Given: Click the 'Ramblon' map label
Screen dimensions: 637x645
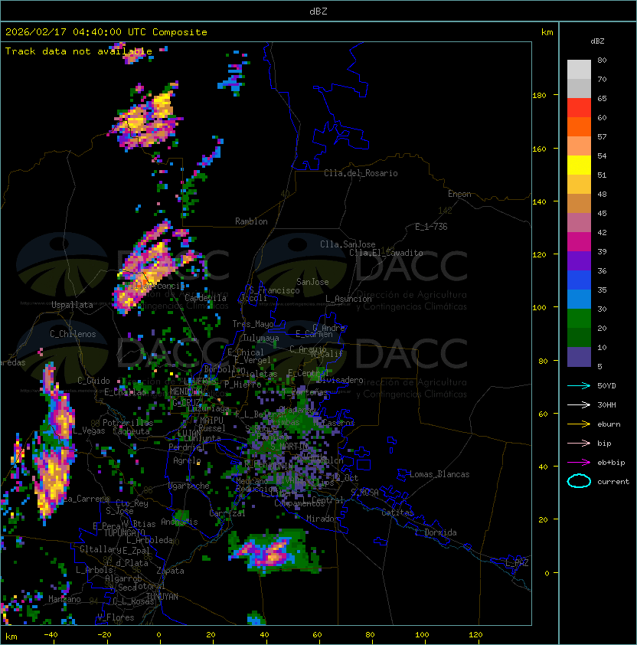Looking at the screenshot, I should pyautogui.click(x=251, y=221).
